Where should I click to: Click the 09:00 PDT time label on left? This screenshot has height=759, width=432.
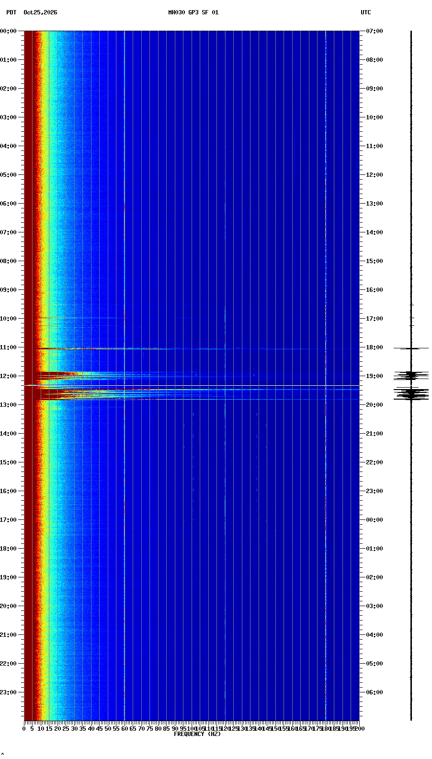click(x=8, y=290)
